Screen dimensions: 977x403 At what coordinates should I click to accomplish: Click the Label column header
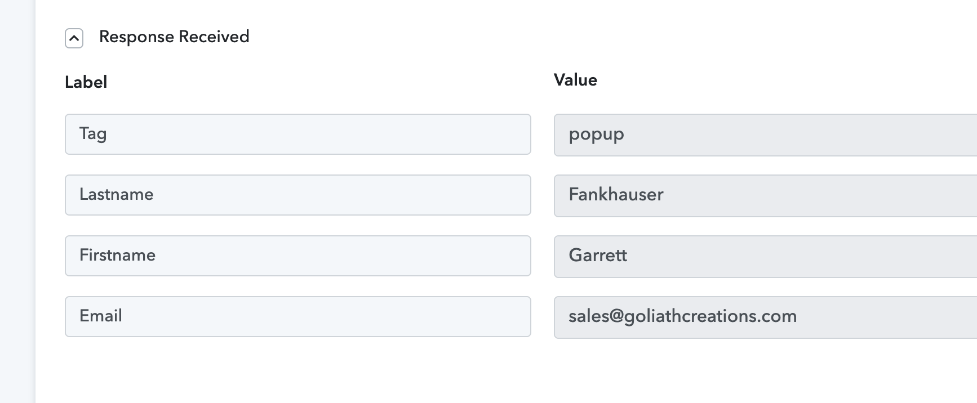point(86,82)
